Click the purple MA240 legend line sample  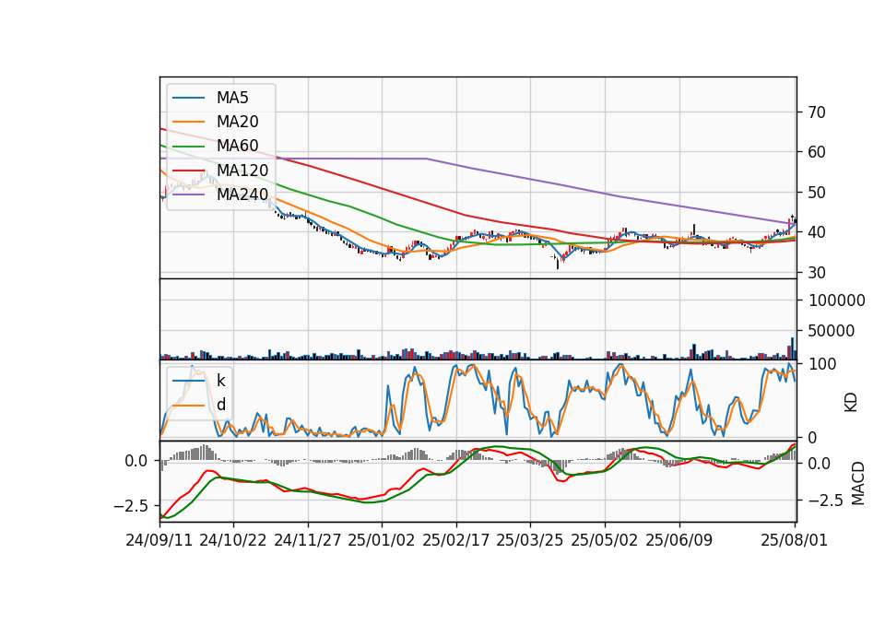click(188, 194)
